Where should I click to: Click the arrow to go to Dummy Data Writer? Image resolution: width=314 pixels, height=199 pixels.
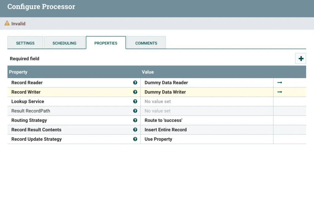tap(279, 92)
